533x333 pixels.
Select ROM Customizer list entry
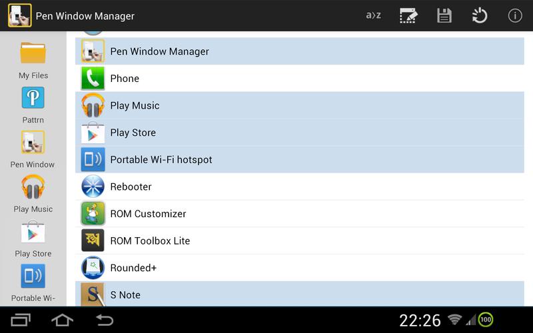[x=300, y=214]
